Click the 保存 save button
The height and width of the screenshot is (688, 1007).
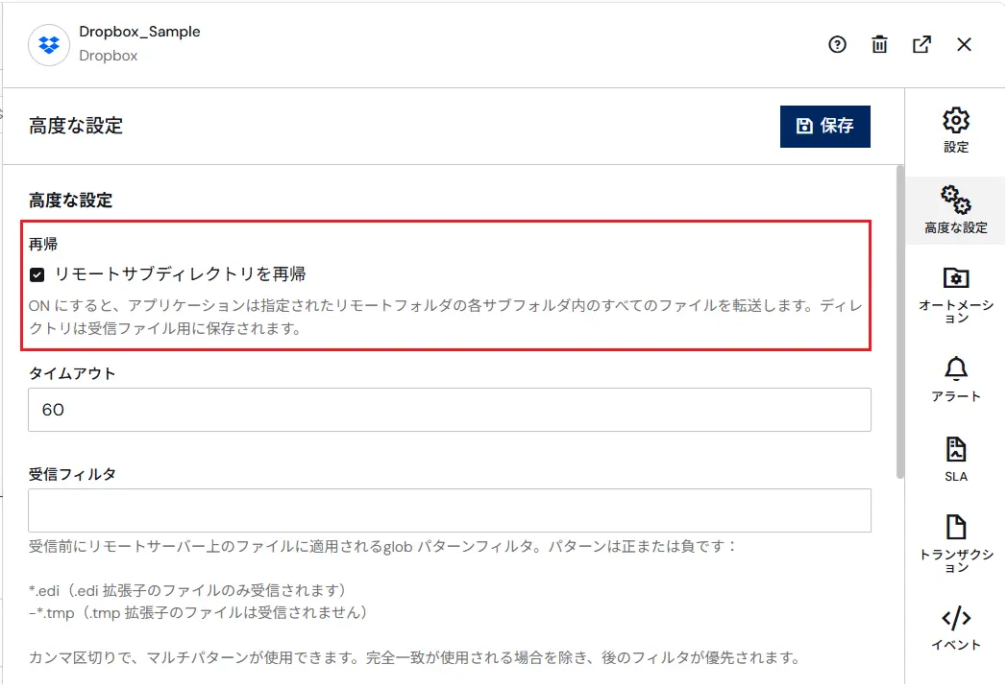(824, 127)
